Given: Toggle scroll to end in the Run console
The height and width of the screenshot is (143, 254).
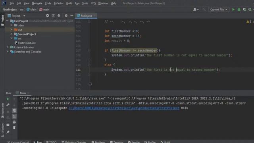Looking at the screenshot, I should coord(14,116).
